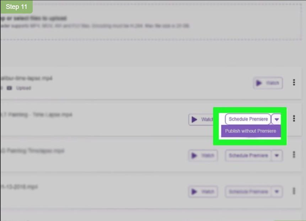Screen dimensions: 306x221
Task: Choose Publish without Premiere from dropdown
Action: 251,131
